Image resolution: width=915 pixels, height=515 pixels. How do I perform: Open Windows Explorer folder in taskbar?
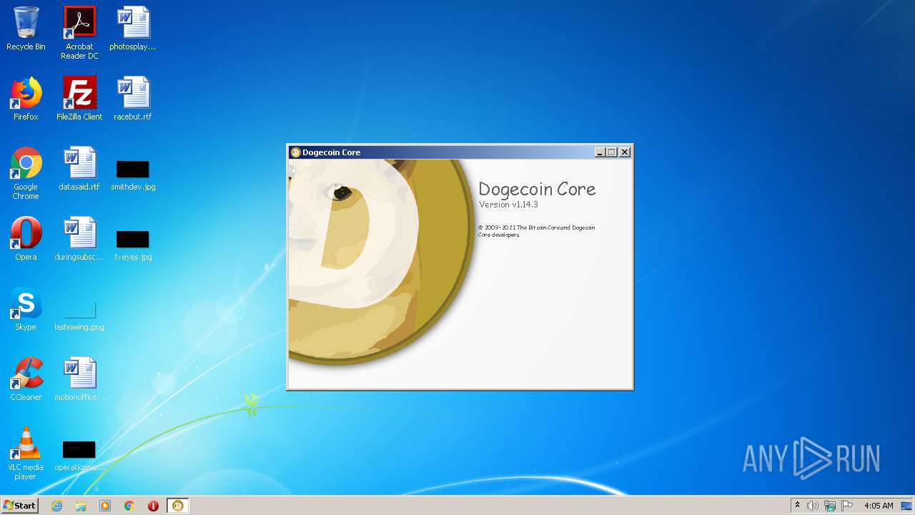[81, 506]
